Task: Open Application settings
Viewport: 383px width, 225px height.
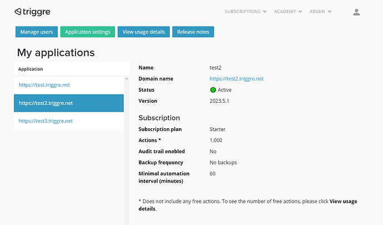Action: 88,32
